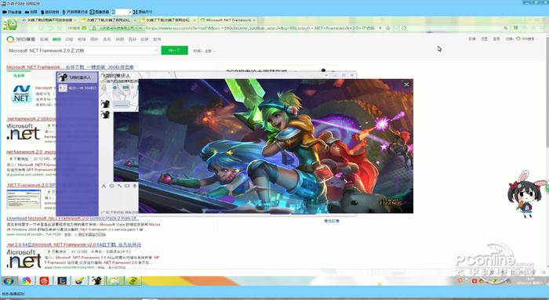Click the Microsoft .NET blue logo thumbnail
The height and width of the screenshot is (300, 549).
coord(22,94)
